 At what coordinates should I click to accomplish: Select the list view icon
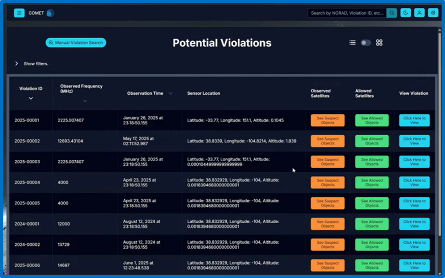point(352,43)
